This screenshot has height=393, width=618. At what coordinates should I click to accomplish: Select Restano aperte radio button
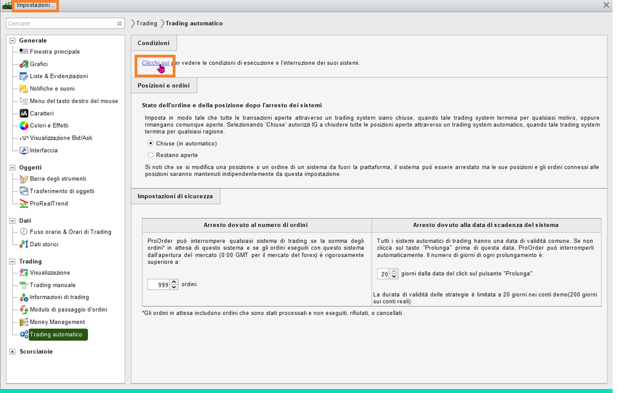pos(151,155)
